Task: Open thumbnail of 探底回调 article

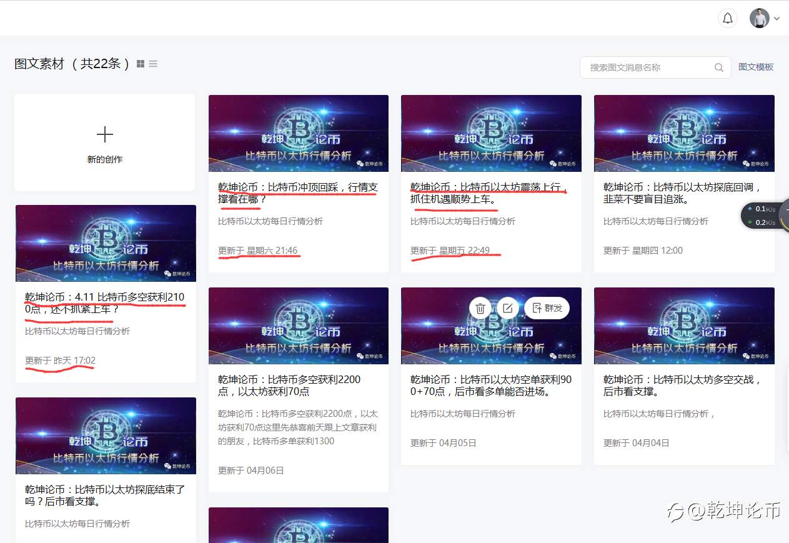Action: [x=684, y=133]
